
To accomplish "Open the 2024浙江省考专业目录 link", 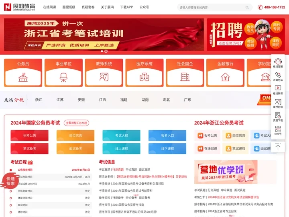I will click(x=222, y=211).
